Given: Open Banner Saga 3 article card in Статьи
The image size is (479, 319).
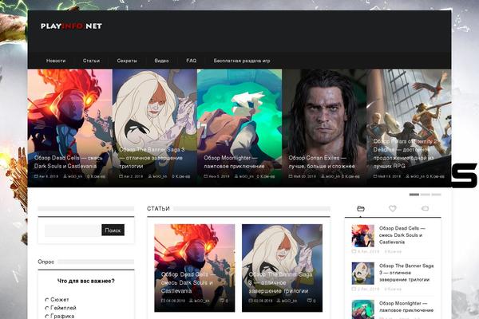Looking at the screenshot, I should 283,268.
